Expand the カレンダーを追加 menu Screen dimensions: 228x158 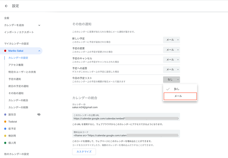pyautogui.click(x=39, y=25)
